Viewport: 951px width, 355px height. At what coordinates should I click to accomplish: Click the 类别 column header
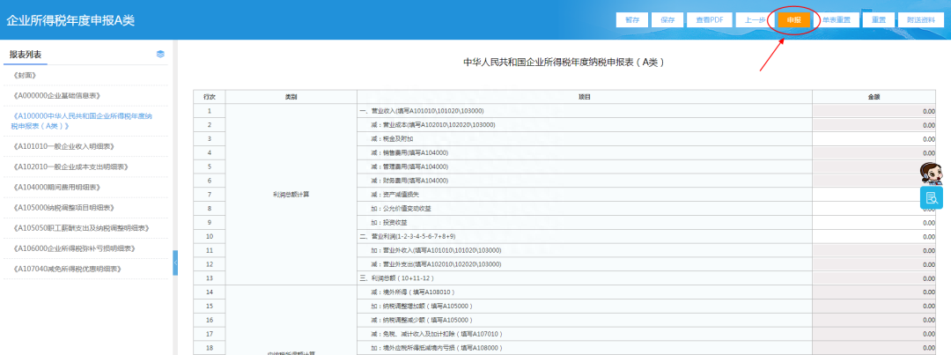point(291,97)
